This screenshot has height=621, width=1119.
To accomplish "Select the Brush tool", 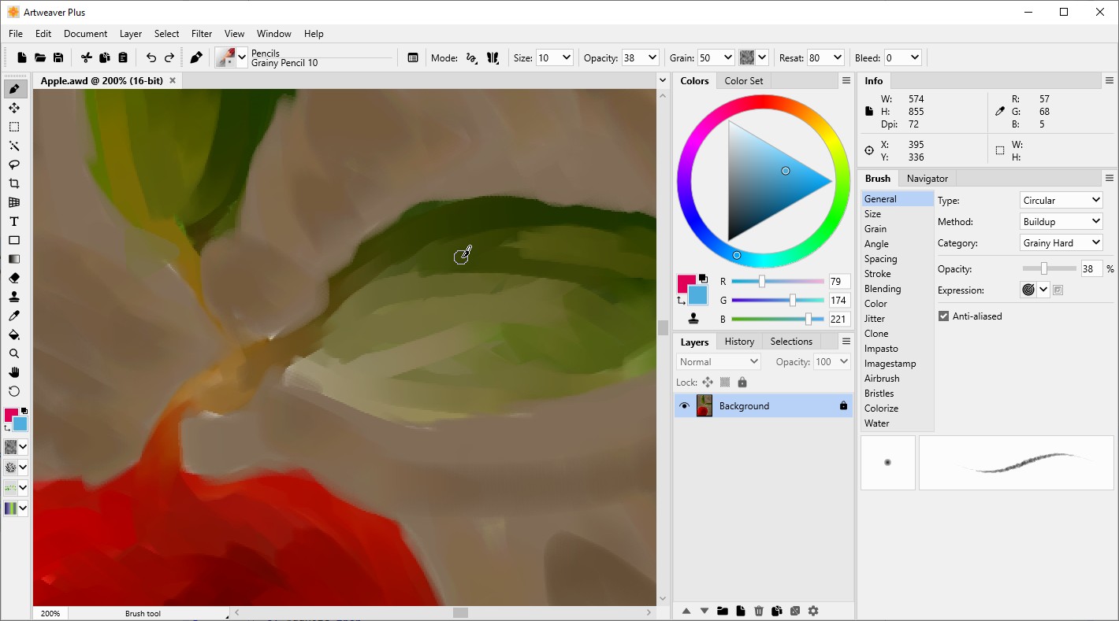I will (14, 88).
